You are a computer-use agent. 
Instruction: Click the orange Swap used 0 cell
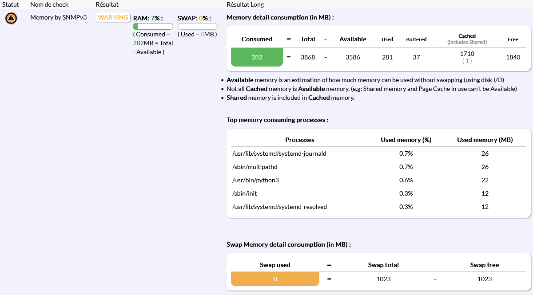(275, 279)
